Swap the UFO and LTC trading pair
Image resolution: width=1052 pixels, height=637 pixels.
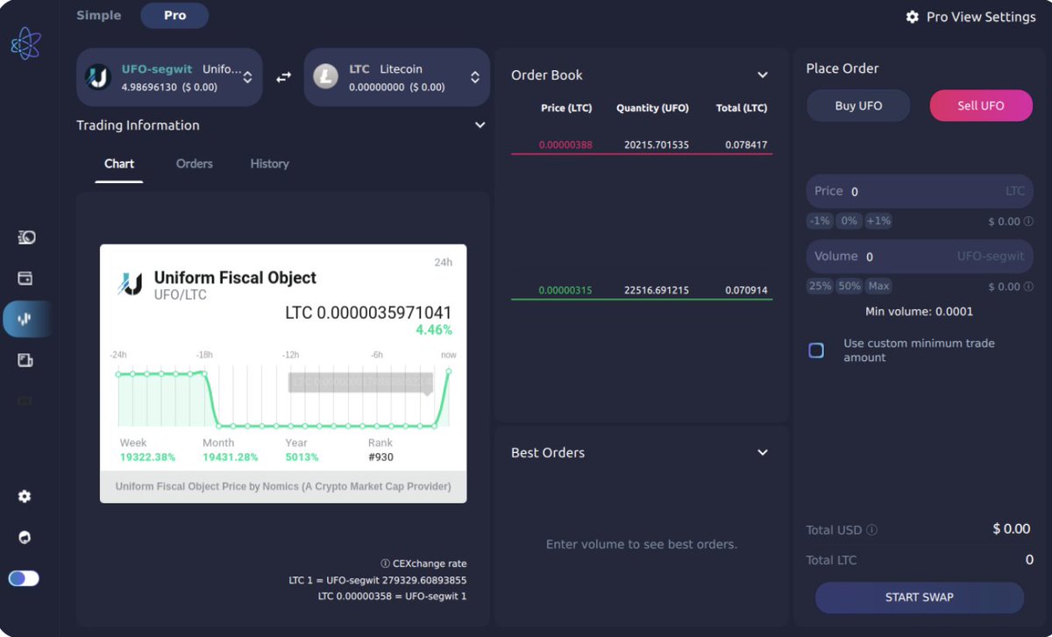point(283,77)
